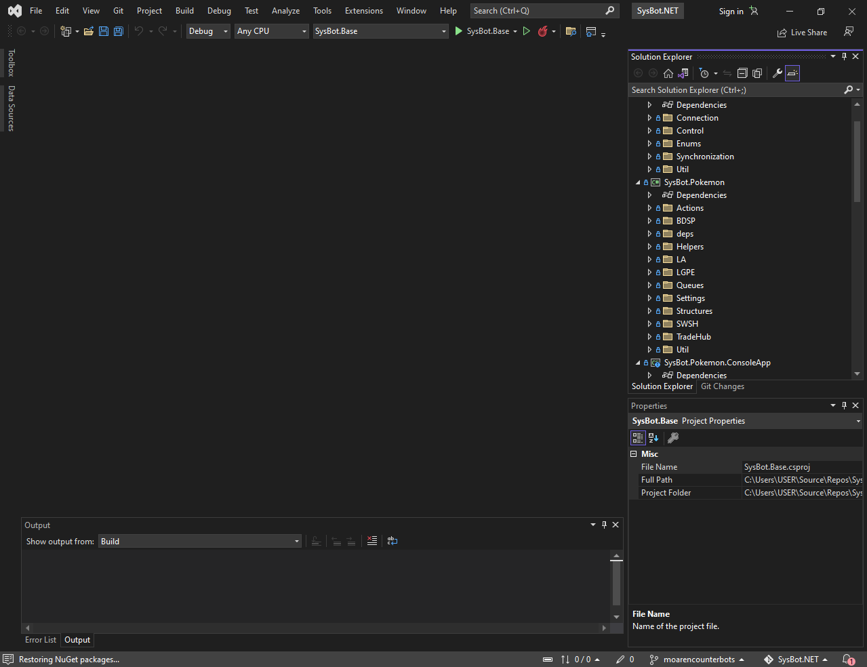Click Clear All icon in Output panel
The image size is (867, 667).
coord(372,541)
